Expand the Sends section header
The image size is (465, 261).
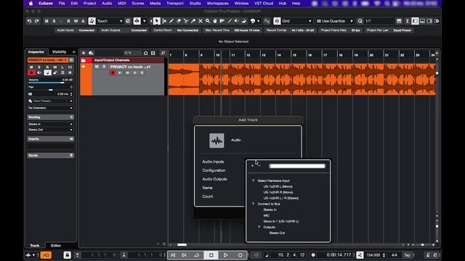pyautogui.click(x=50, y=155)
